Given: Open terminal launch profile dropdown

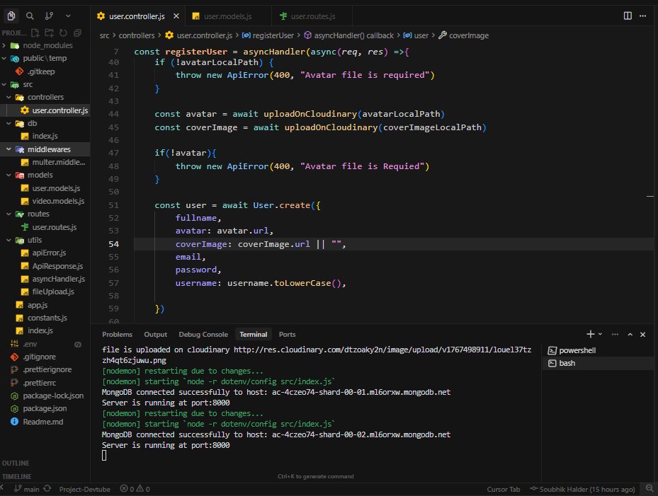Looking at the screenshot, I should [x=600, y=334].
